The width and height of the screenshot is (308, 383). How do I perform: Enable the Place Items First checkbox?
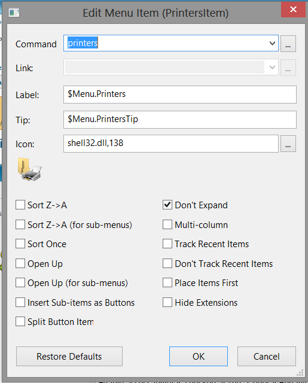[x=167, y=282]
